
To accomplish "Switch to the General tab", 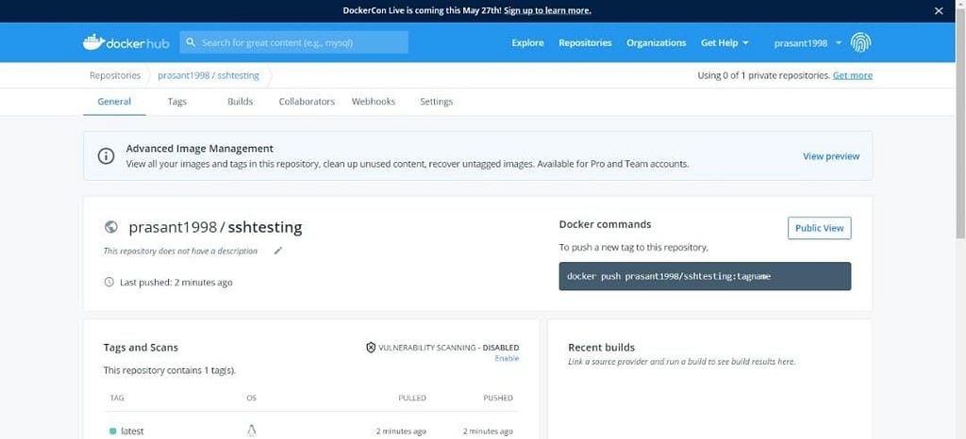I will pos(114,102).
